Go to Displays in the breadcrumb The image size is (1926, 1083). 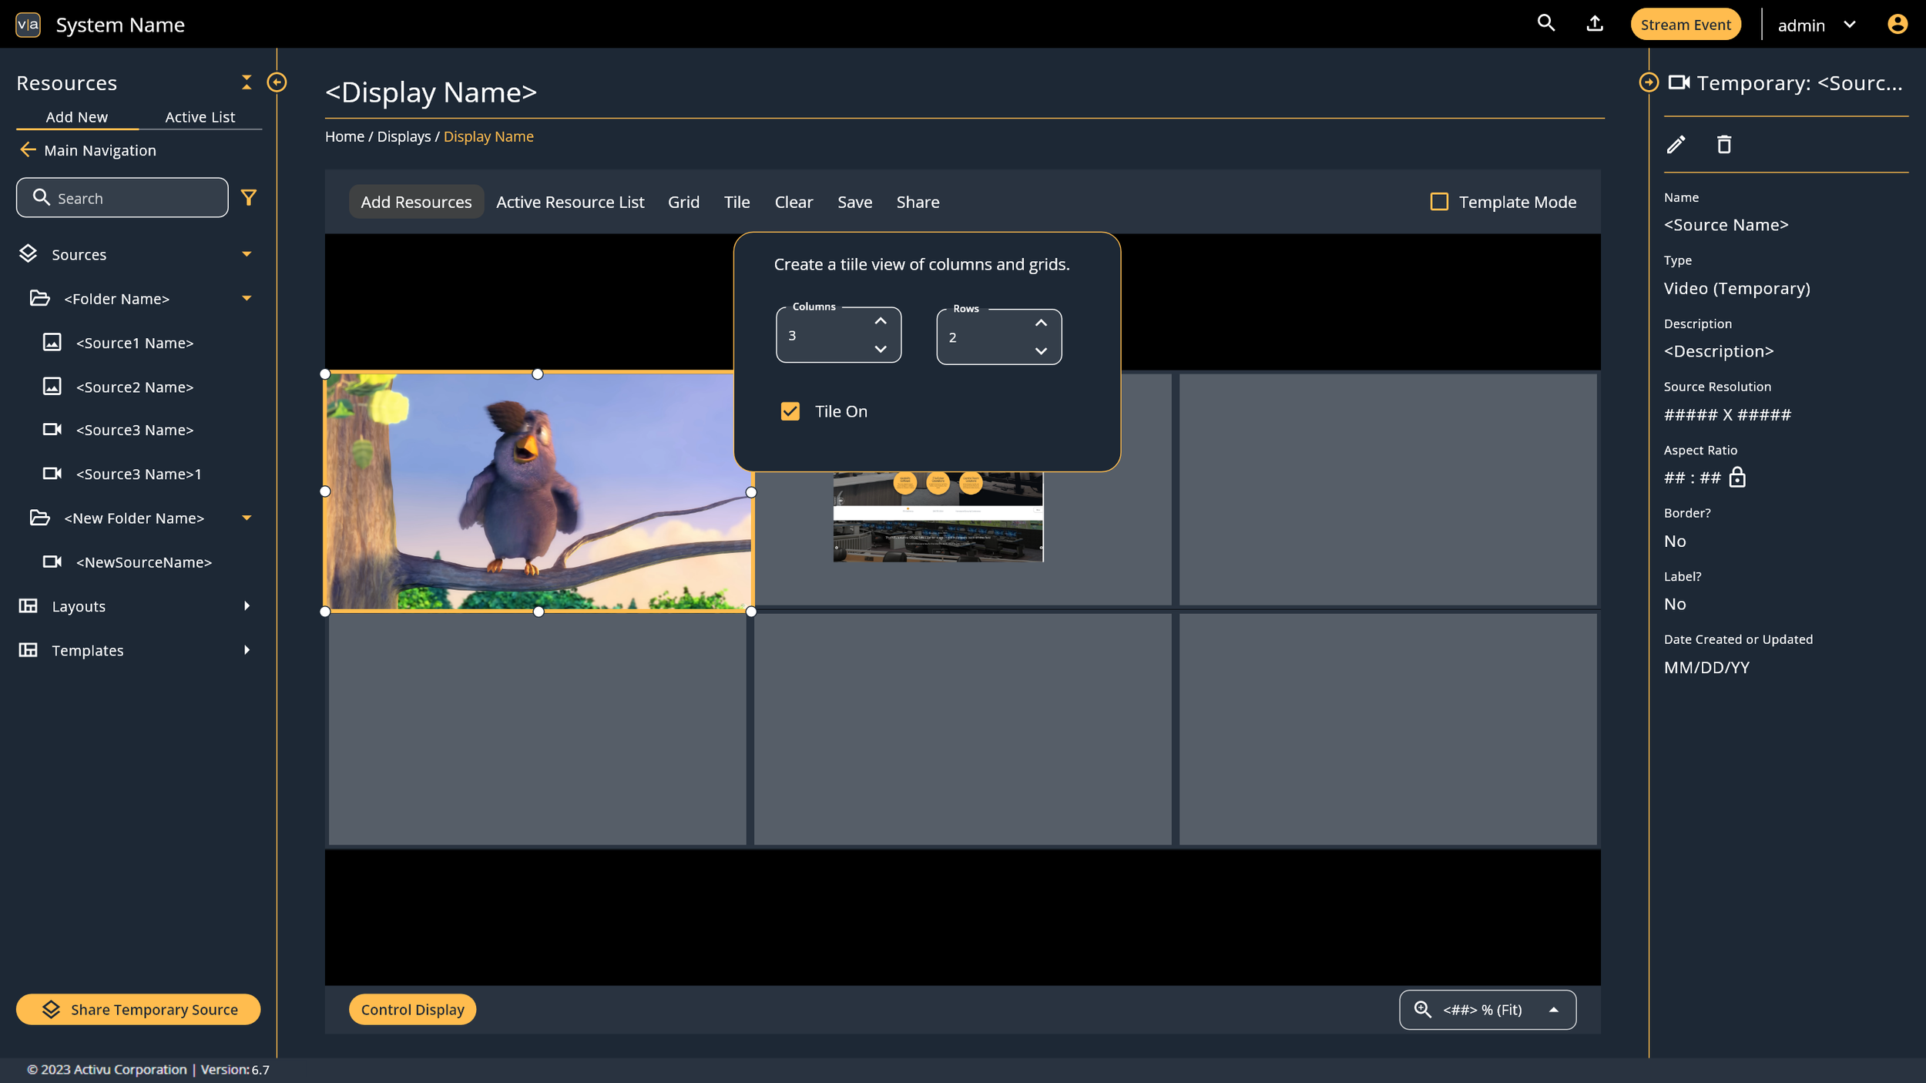click(404, 136)
